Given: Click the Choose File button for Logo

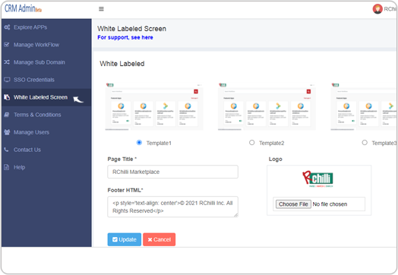Looking at the screenshot, I should [293, 204].
